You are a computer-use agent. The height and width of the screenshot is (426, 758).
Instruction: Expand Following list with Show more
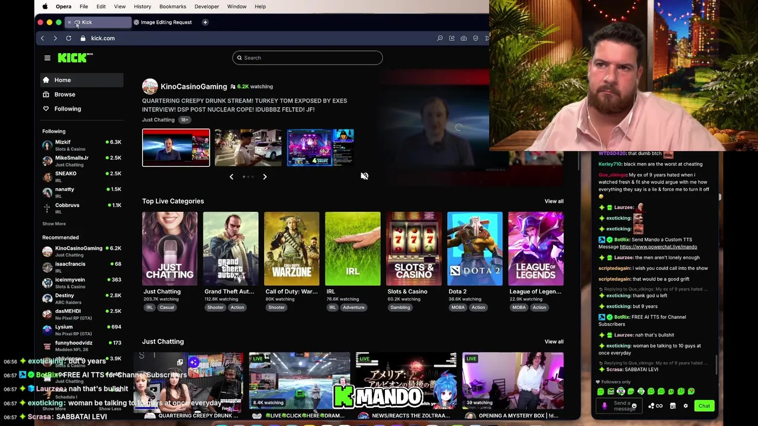[x=54, y=224]
